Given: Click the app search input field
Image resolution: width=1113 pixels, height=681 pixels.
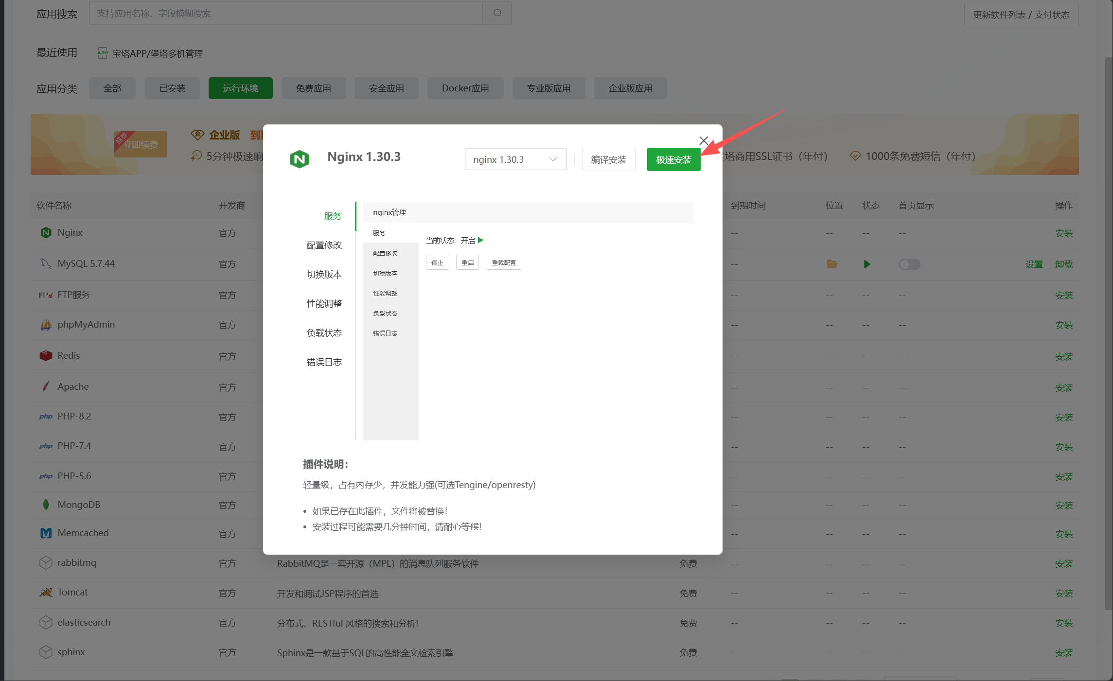Looking at the screenshot, I should pos(286,13).
